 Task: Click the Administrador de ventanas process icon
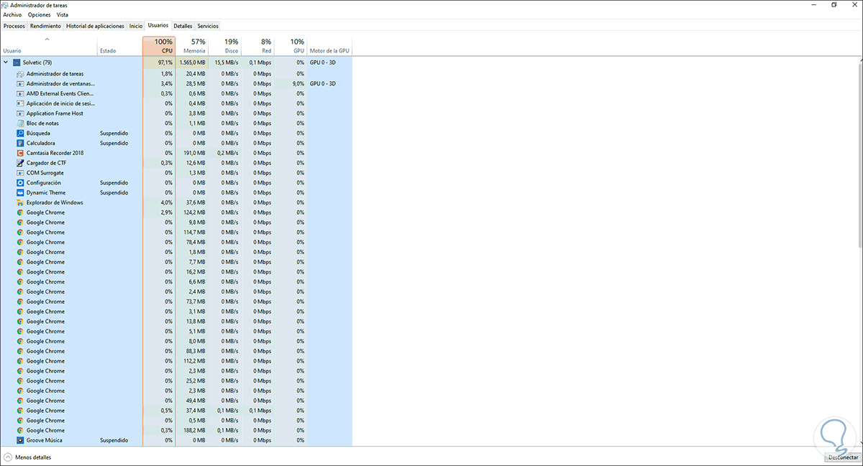20,84
